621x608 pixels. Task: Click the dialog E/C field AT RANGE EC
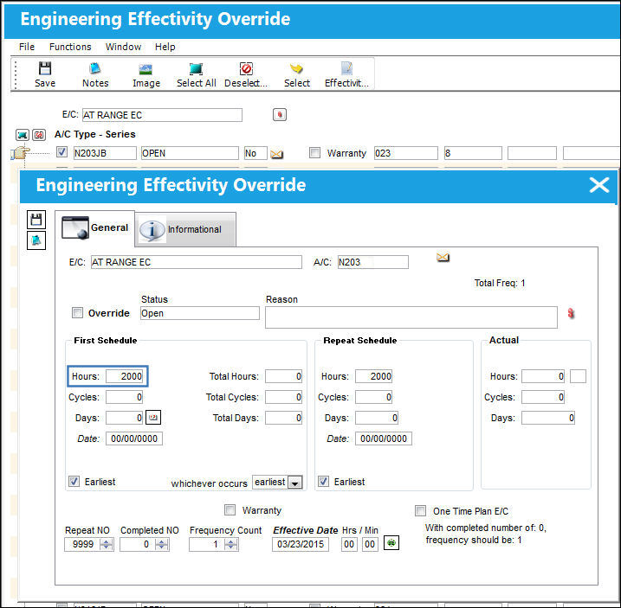point(197,262)
